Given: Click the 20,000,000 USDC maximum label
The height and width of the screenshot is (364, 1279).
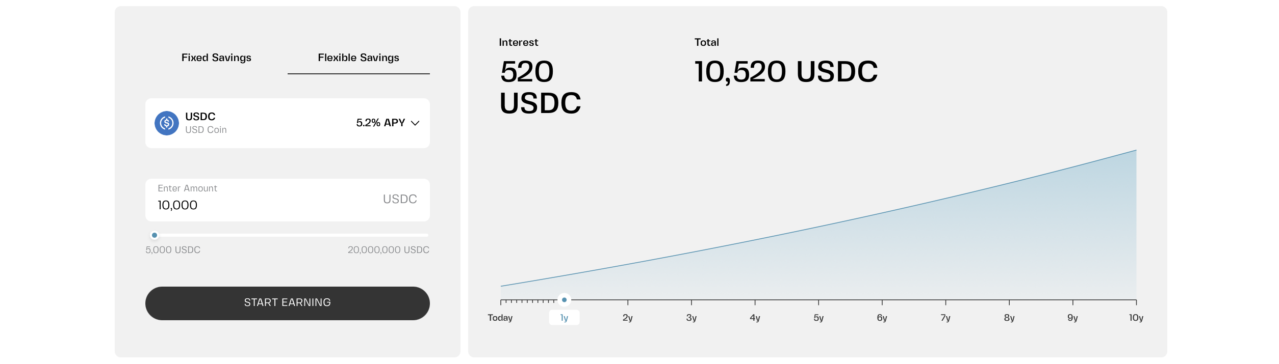Looking at the screenshot, I should (389, 250).
